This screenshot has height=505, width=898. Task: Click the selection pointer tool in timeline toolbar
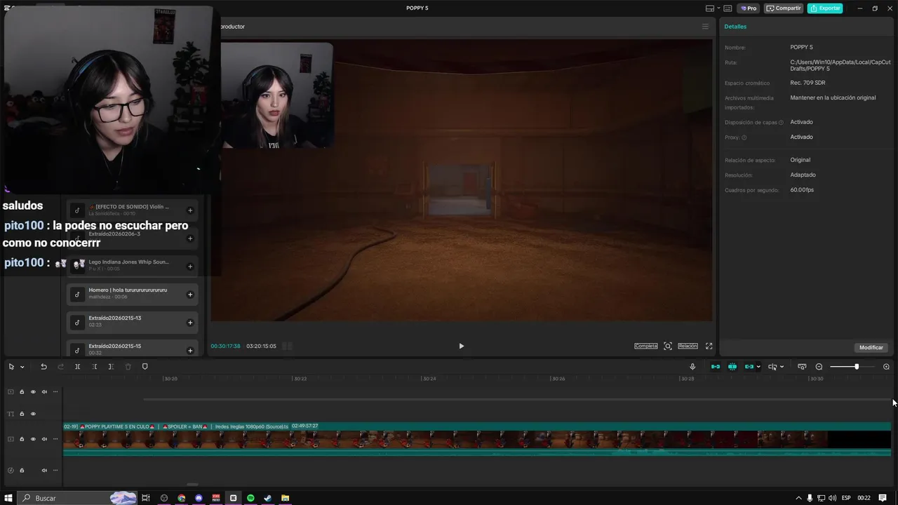coord(11,367)
